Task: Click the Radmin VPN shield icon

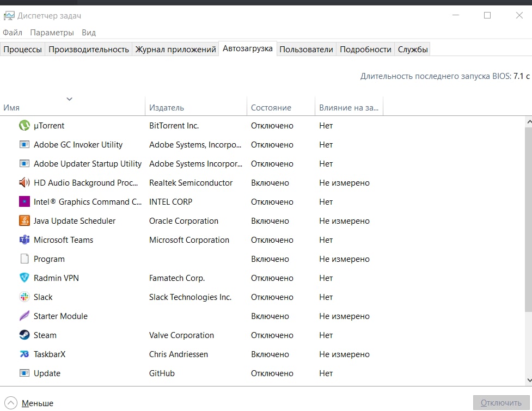Action: pyautogui.click(x=25, y=278)
